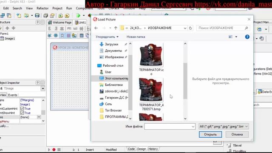Image resolution: width=272 pixels, height=153 pixels.
Task: Click the green Run arrow in Delphi toolbar
Action: (x=78, y=15)
